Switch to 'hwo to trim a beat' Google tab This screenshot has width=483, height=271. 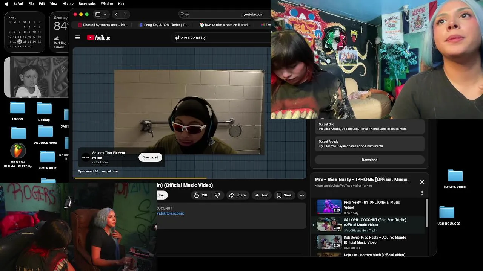tap(225, 25)
